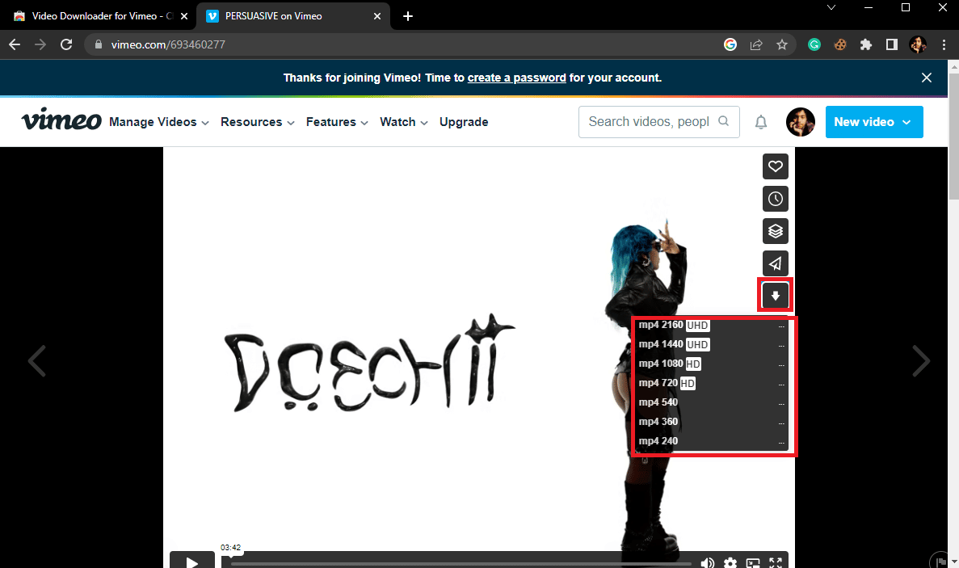Enter fullscreen mode
The height and width of the screenshot is (568, 959).
[x=776, y=562]
